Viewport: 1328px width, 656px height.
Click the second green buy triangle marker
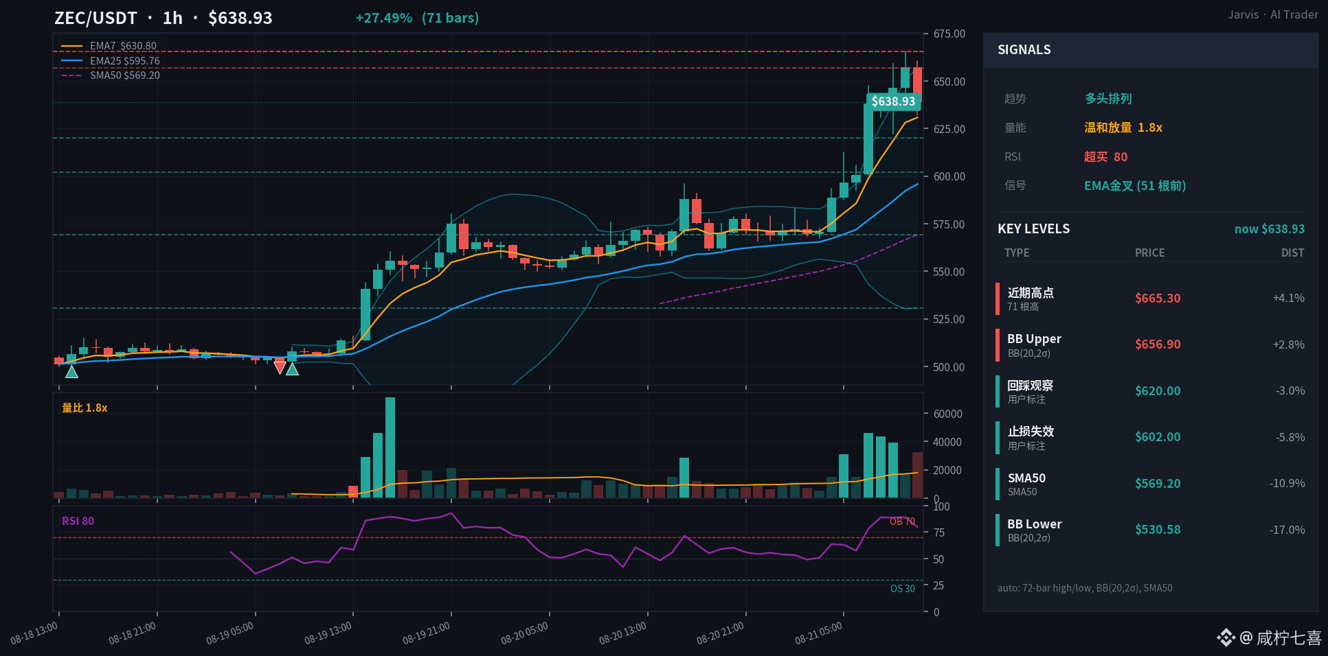click(292, 369)
